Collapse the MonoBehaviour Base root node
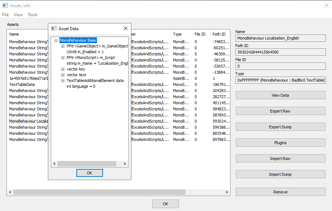The height and width of the screenshot is (211, 332). (56, 40)
